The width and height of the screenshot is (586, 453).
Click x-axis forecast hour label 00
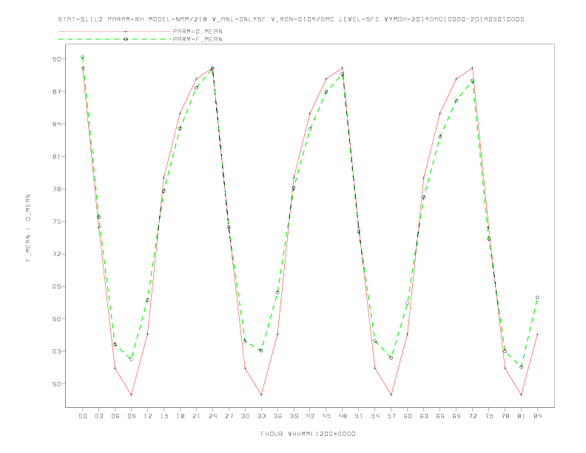point(83,416)
